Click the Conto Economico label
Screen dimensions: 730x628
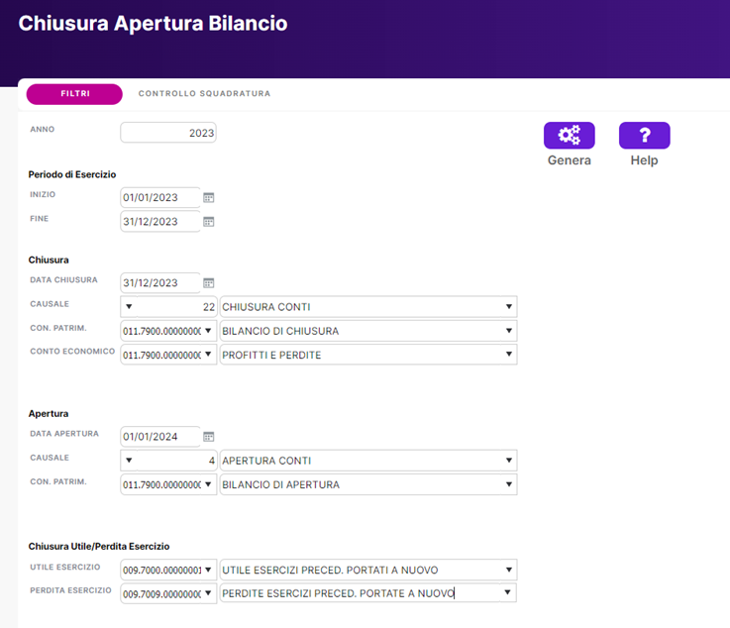(x=72, y=352)
